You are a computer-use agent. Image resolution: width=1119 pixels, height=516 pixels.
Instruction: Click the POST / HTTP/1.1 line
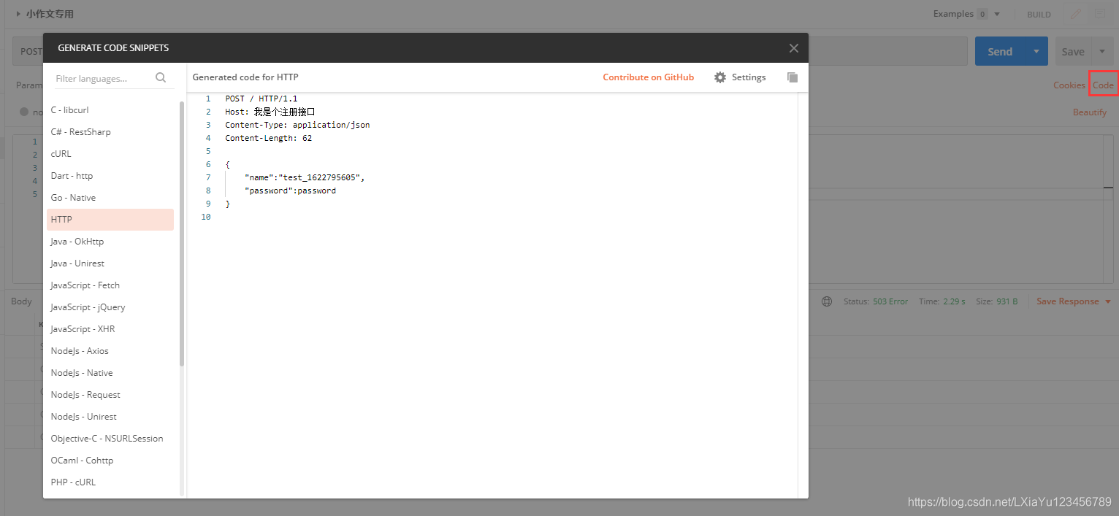coord(261,99)
